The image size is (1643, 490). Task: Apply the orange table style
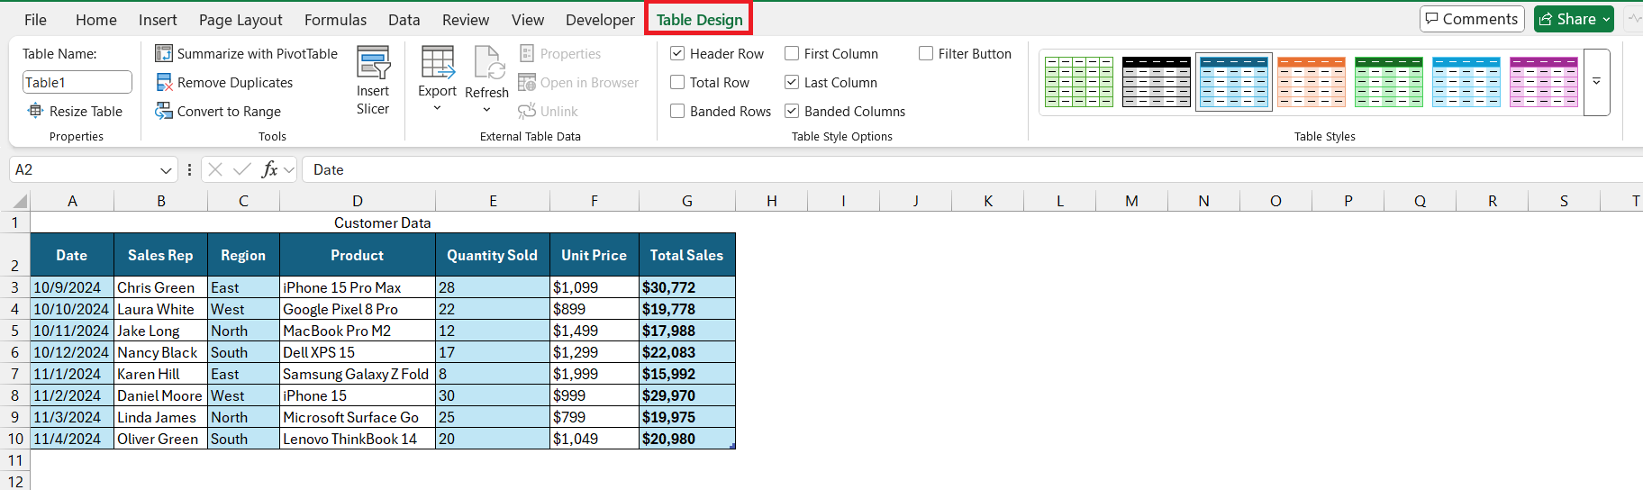pyautogui.click(x=1312, y=82)
